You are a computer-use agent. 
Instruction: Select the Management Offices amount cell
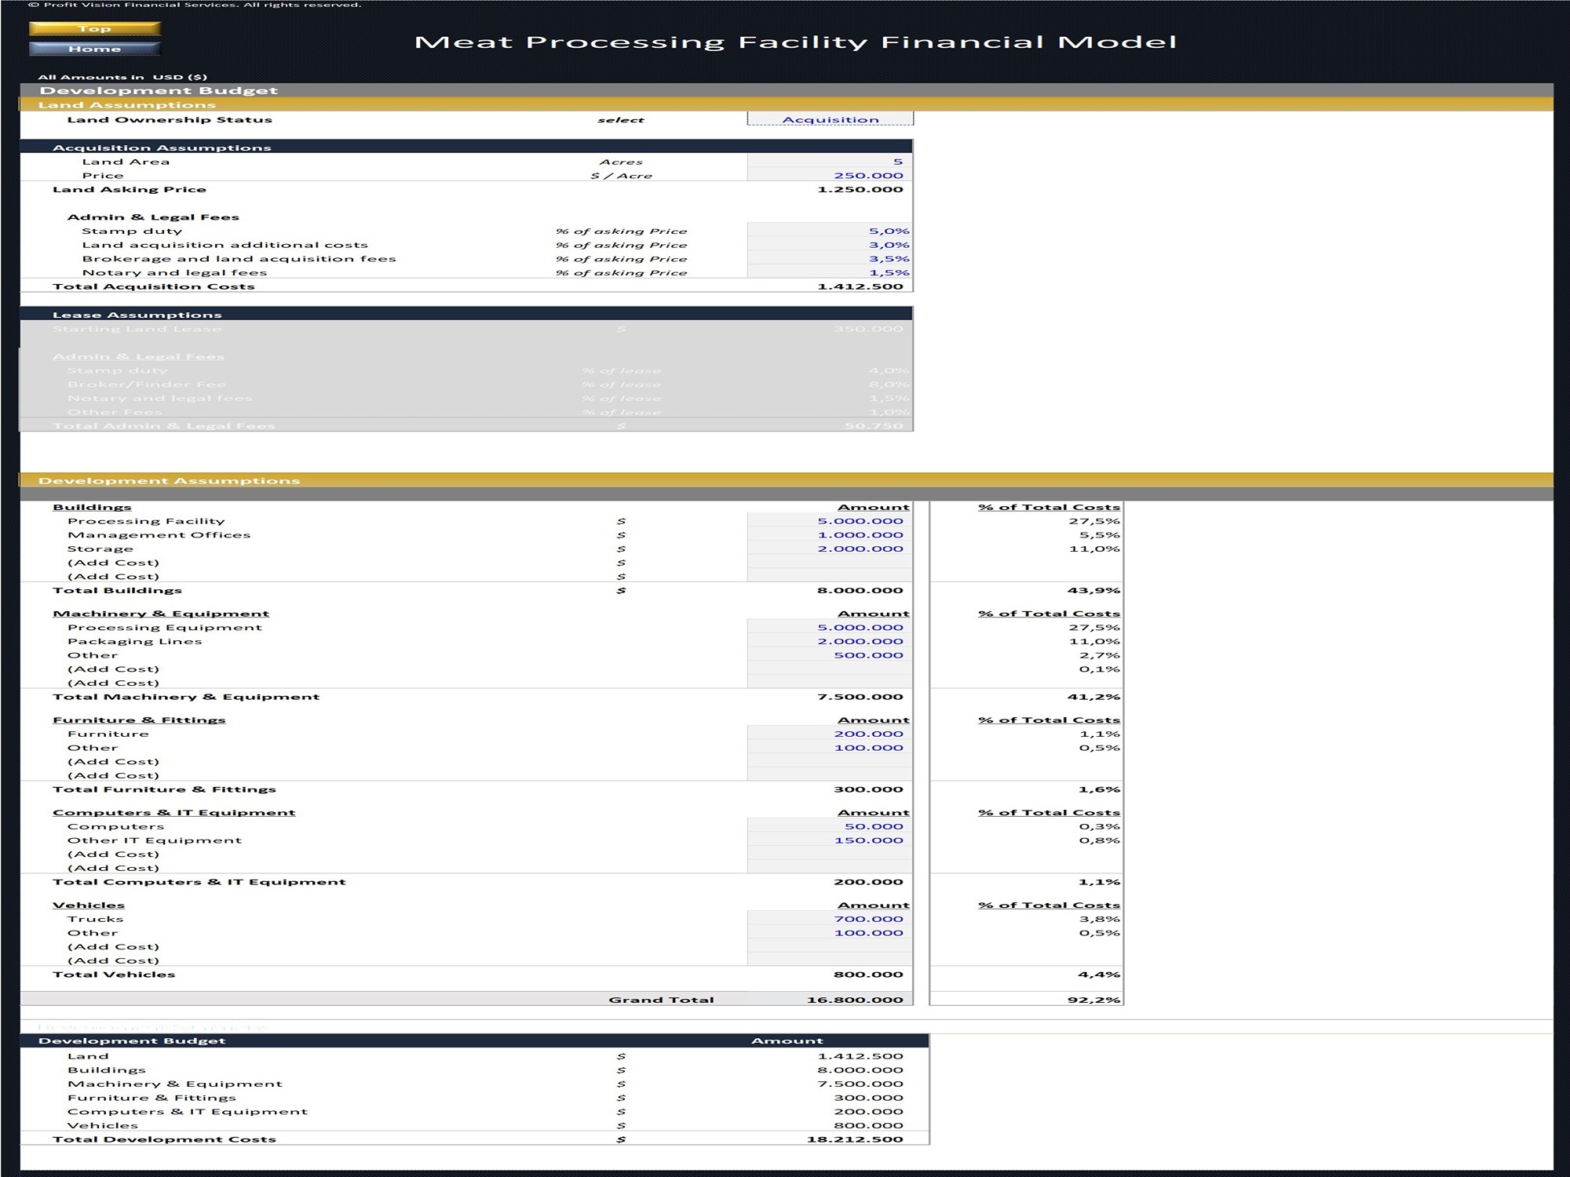[x=830, y=535]
